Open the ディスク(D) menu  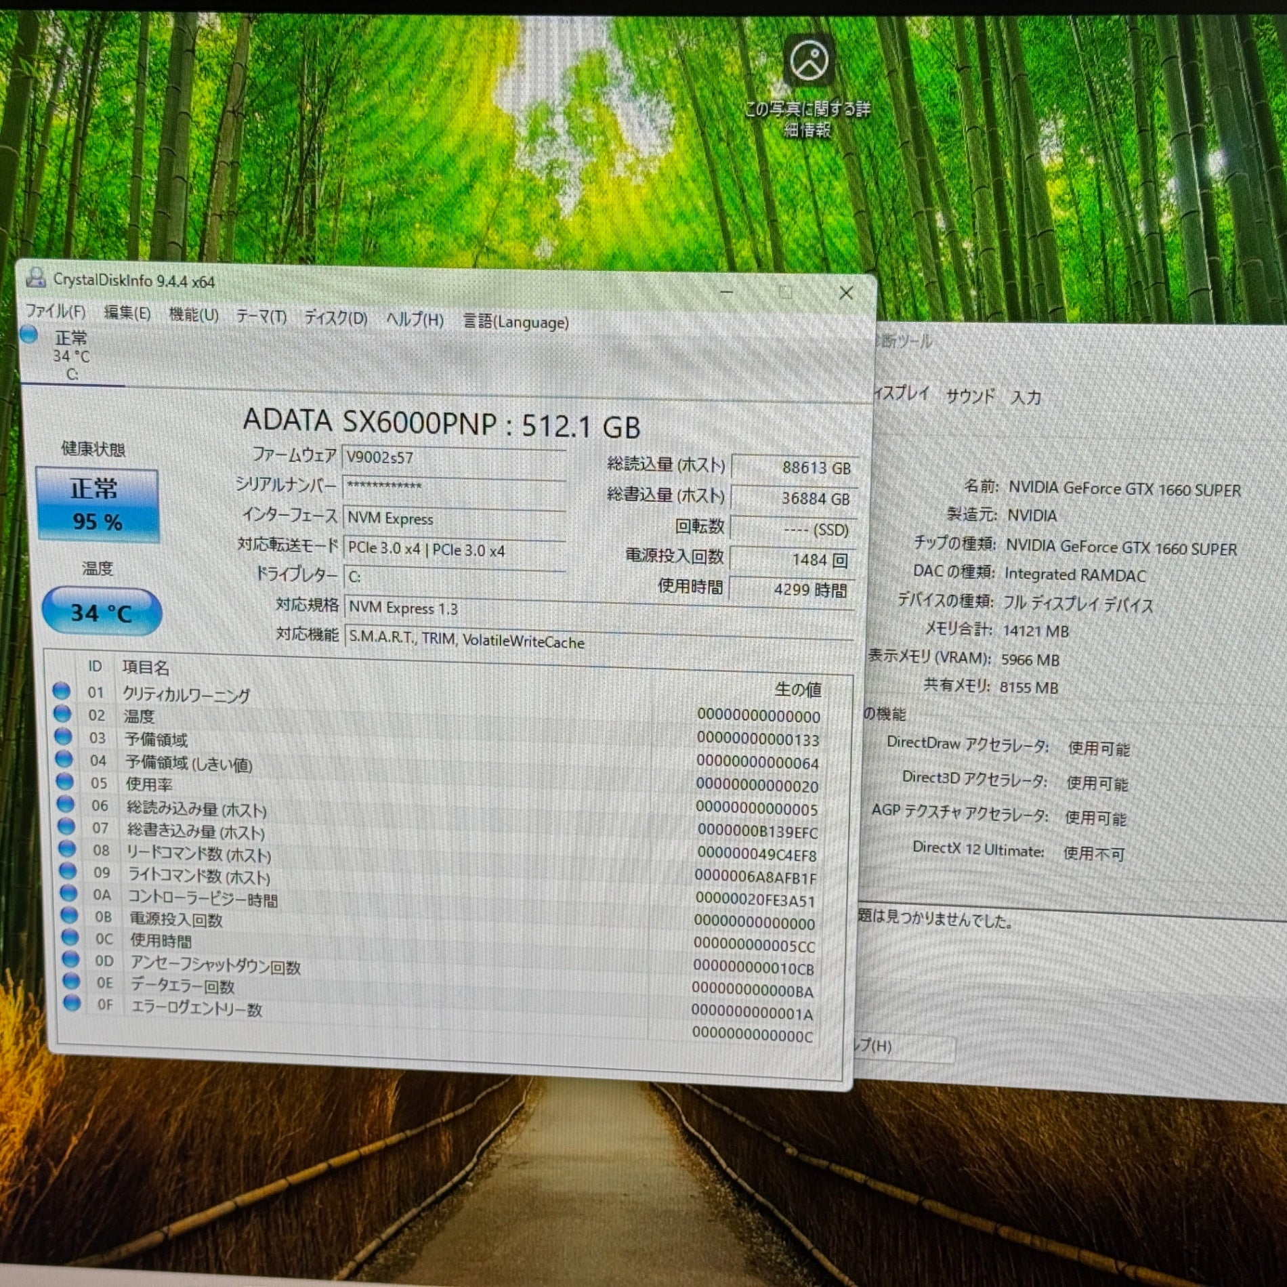coord(335,318)
